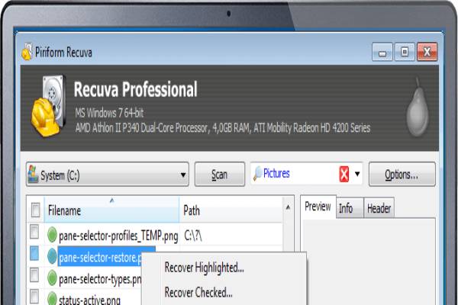The width and height of the screenshot is (458, 305).
Task: Check the pane-selector-restore file checkbox
Action: 34,253
